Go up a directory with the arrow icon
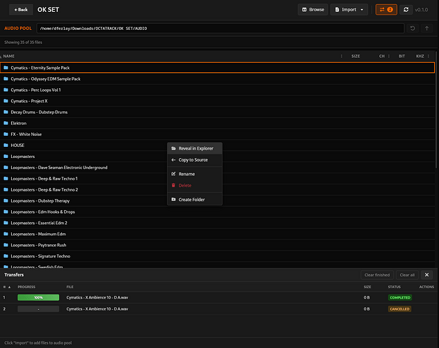This screenshot has height=348, width=439. 426,29
